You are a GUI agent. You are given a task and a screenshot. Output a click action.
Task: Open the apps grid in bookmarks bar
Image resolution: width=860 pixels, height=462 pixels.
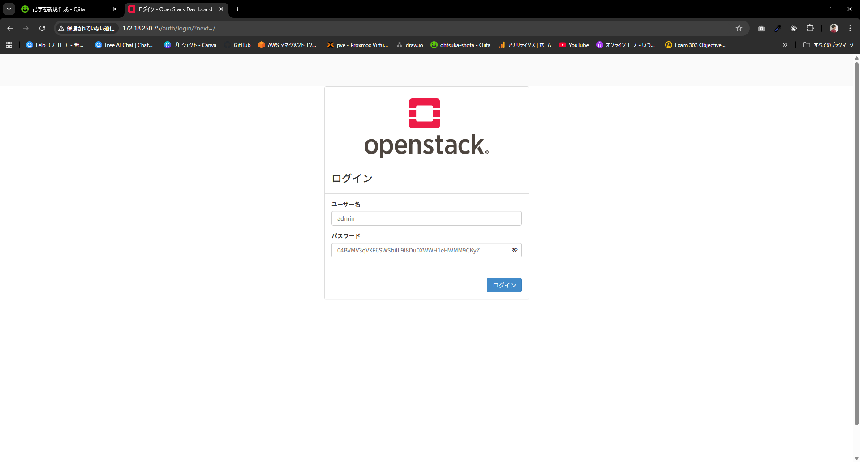point(9,45)
